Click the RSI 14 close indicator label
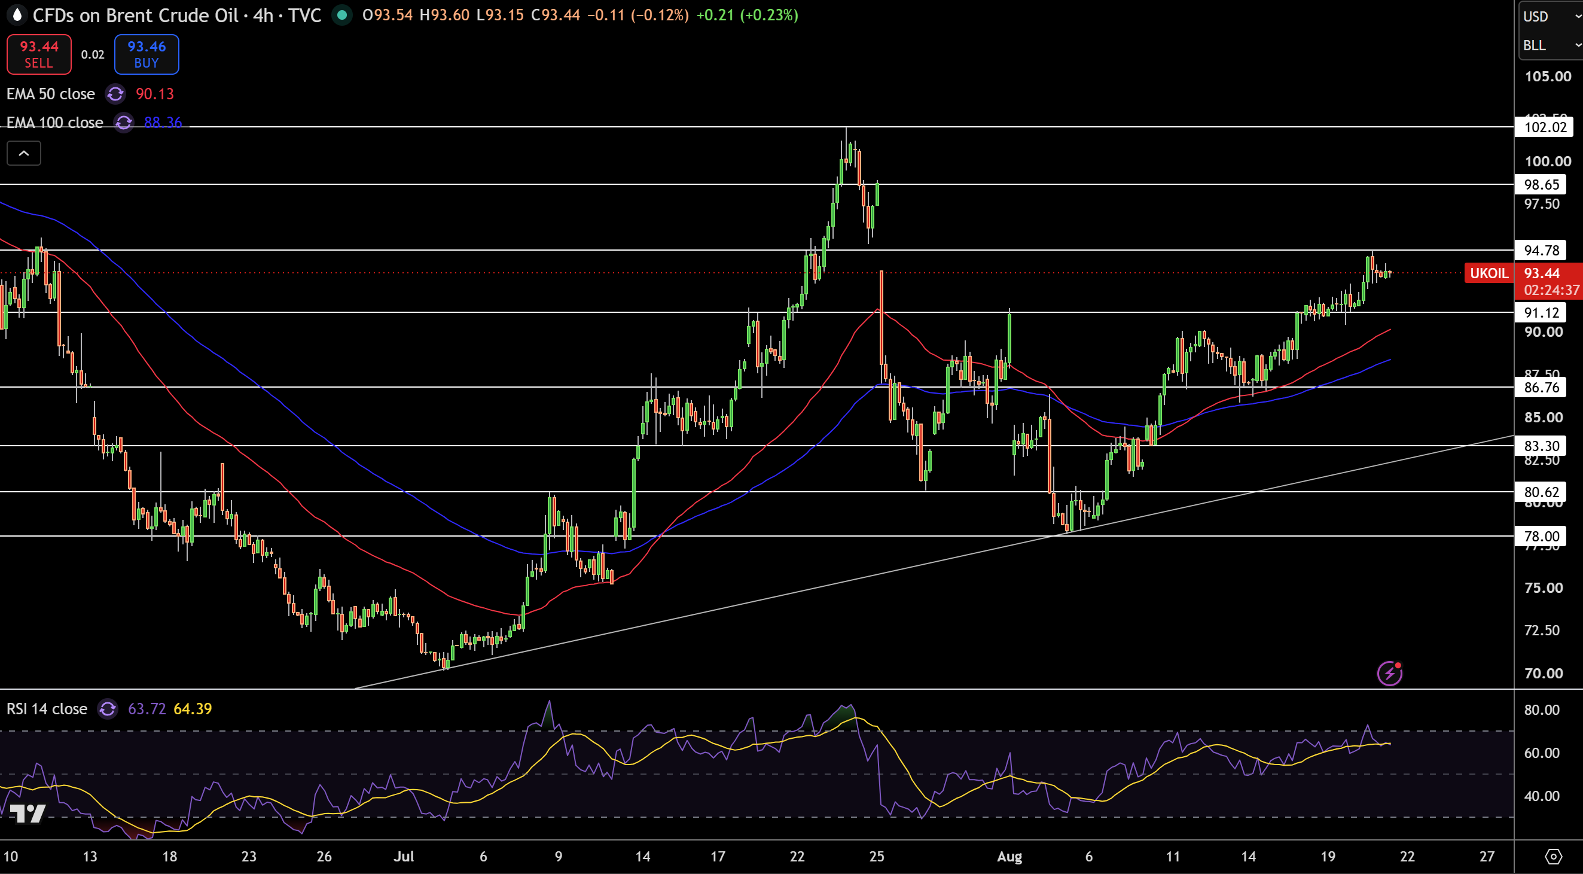This screenshot has height=874, width=1583. (47, 709)
